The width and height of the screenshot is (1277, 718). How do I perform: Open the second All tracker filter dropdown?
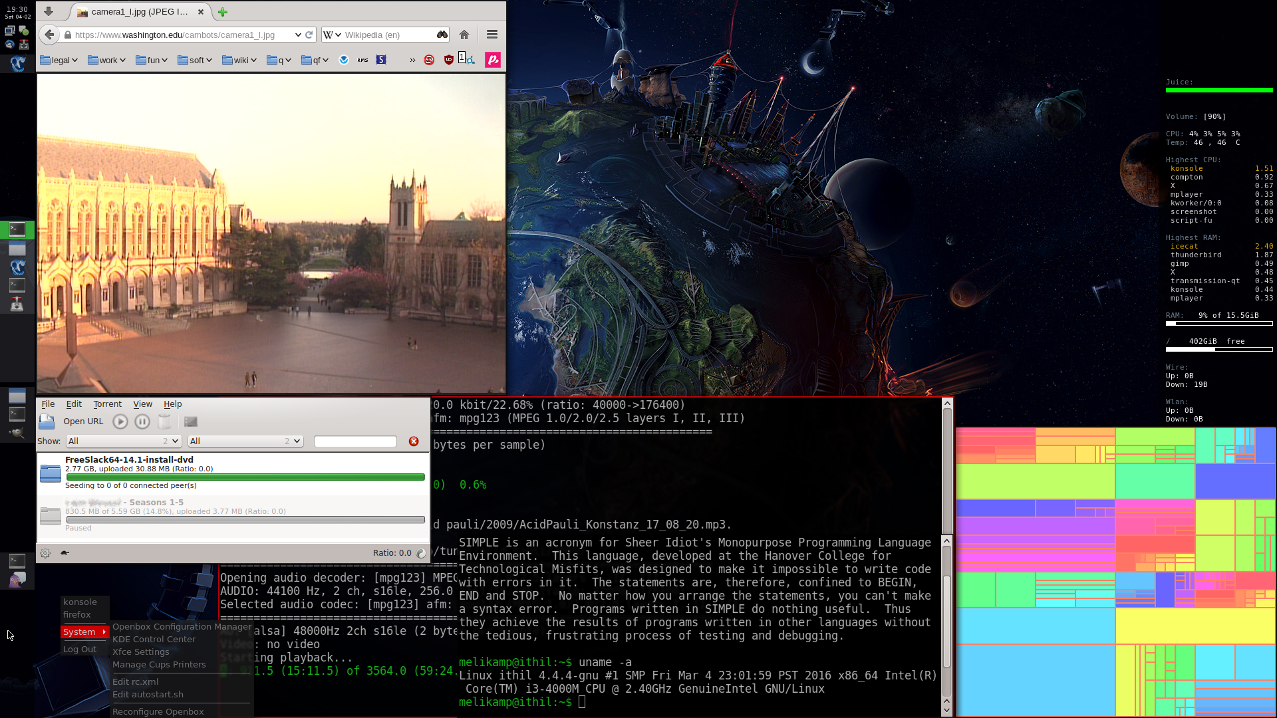click(245, 441)
